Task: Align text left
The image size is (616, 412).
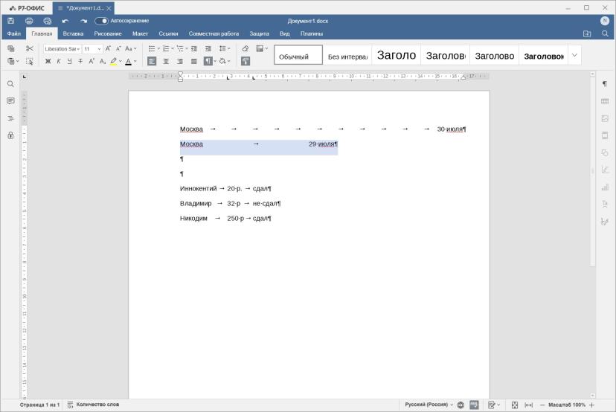Action: (152, 61)
